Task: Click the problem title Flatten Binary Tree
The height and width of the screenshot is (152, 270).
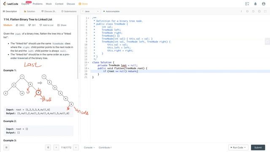Action: 28,19
